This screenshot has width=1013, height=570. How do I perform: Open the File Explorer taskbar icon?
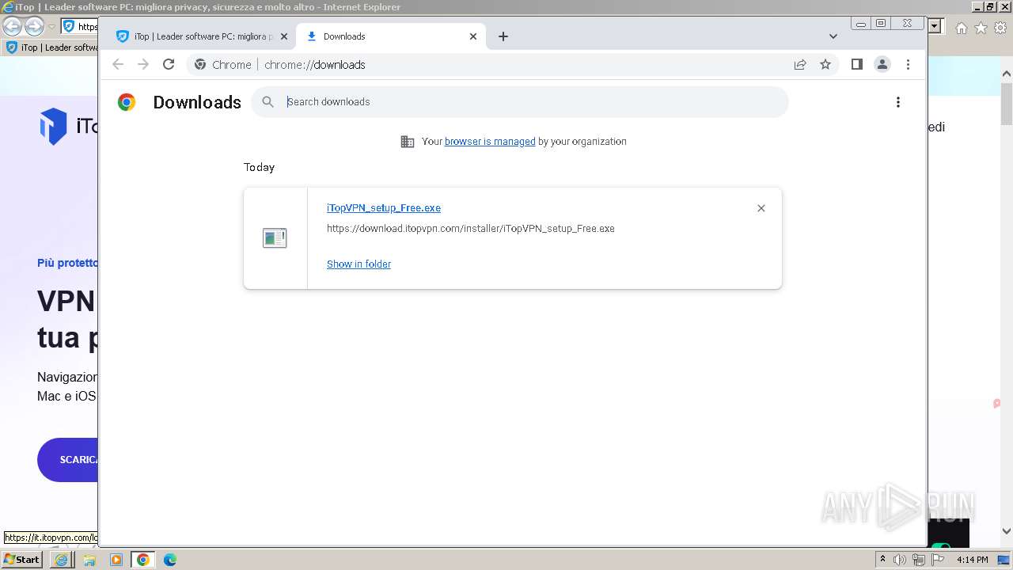click(89, 560)
